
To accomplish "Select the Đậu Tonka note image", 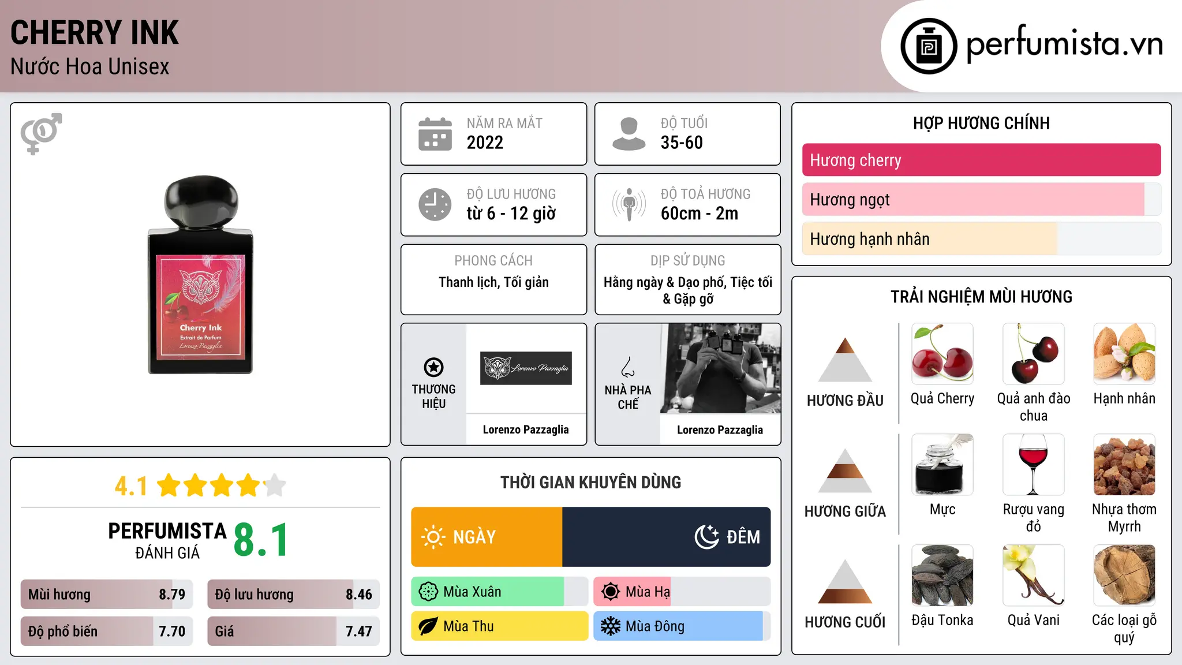I will [x=942, y=576].
